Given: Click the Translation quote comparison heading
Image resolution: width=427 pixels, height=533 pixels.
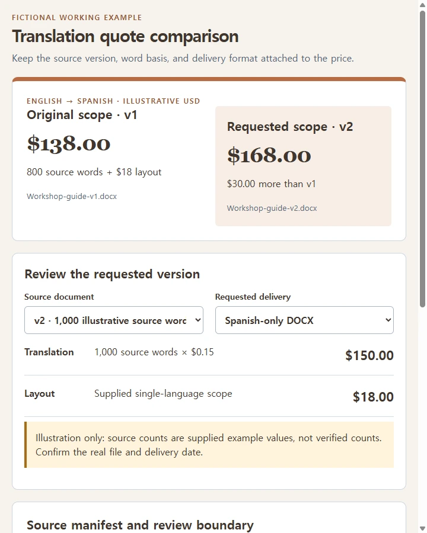Looking at the screenshot, I should [x=125, y=36].
